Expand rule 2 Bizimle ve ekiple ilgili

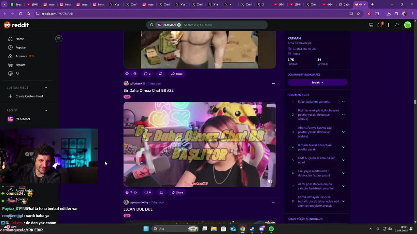(343, 115)
